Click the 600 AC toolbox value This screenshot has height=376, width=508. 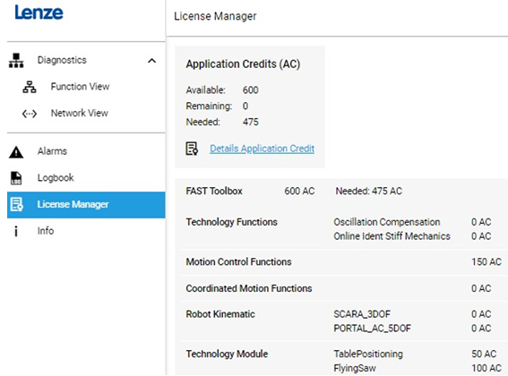pos(299,191)
